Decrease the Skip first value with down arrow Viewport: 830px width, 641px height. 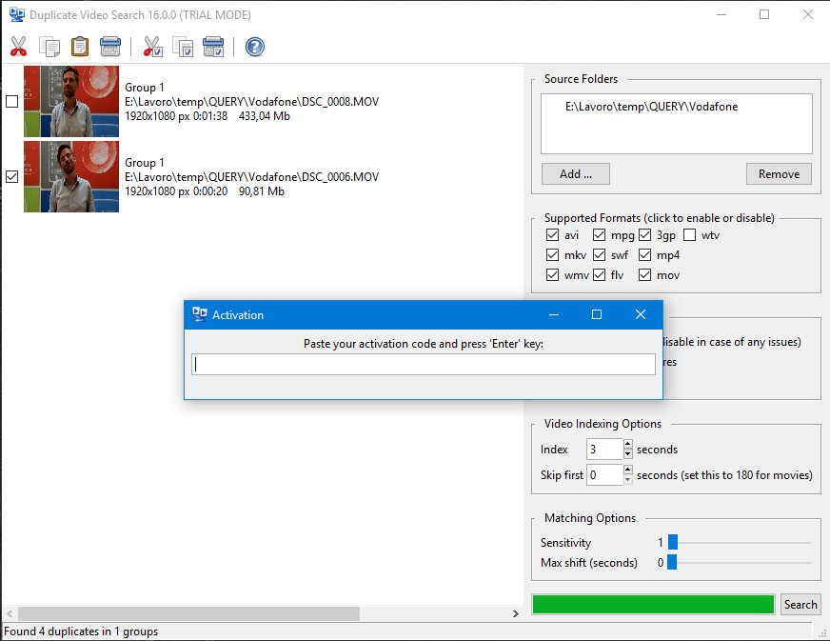tap(627, 479)
